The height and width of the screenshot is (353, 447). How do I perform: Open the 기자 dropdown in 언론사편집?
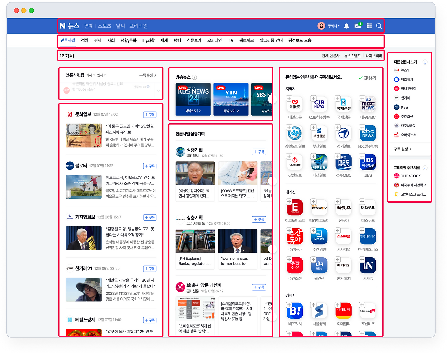[x=90, y=75]
